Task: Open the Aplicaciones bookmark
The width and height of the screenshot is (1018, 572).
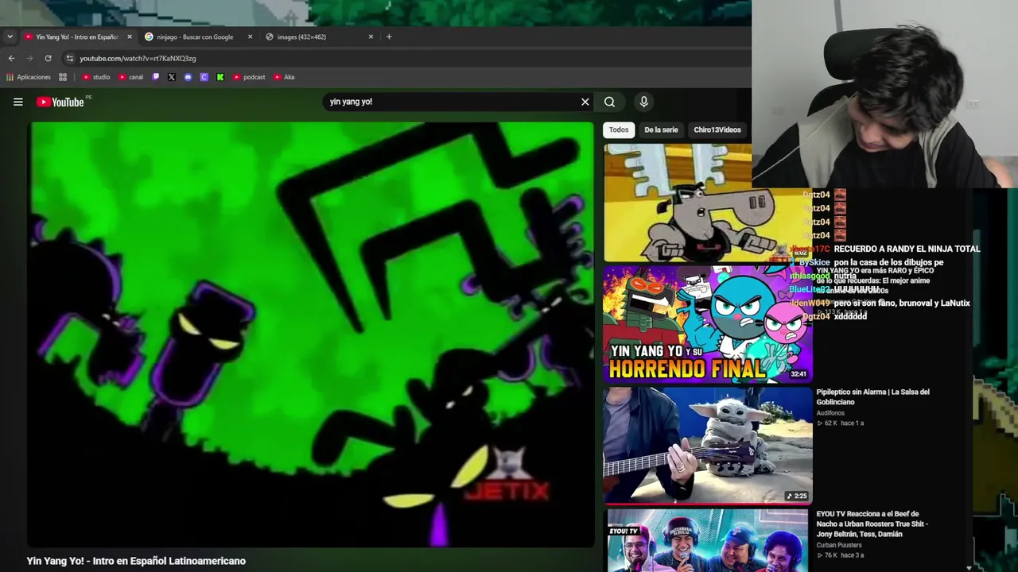Action: (x=29, y=77)
